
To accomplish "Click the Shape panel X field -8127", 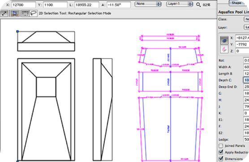I will click(x=242, y=37).
